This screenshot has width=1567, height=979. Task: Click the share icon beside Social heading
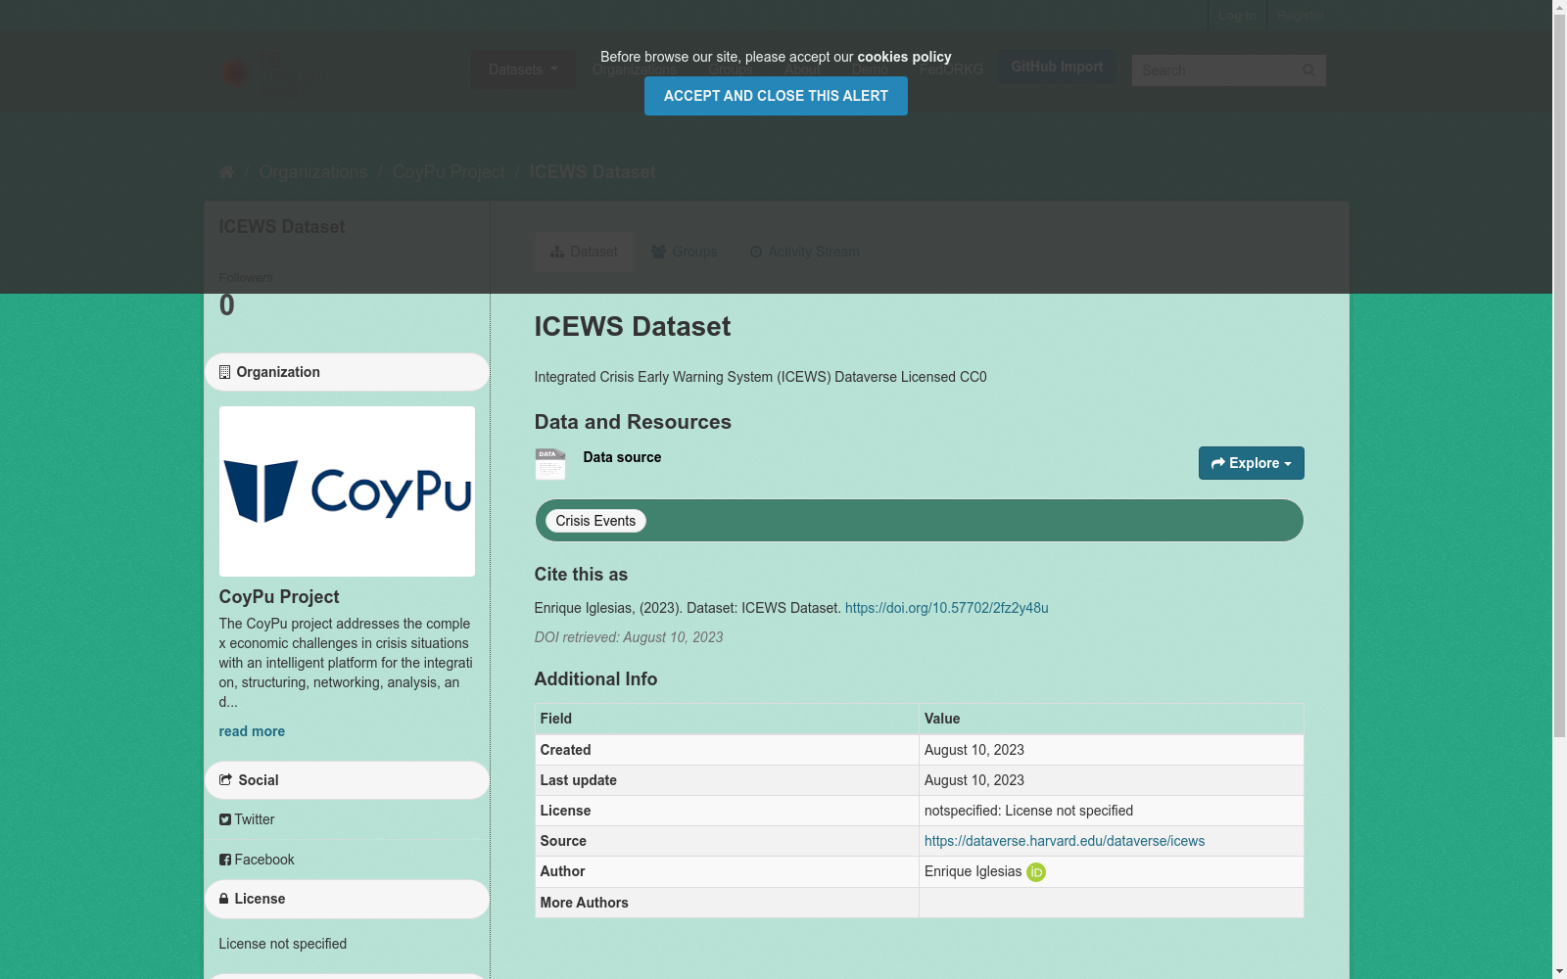pyautogui.click(x=226, y=780)
